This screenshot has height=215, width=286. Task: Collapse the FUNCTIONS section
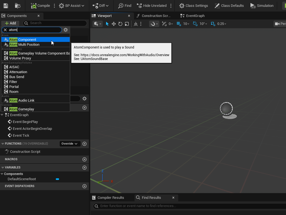pyautogui.click(x=2, y=144)
